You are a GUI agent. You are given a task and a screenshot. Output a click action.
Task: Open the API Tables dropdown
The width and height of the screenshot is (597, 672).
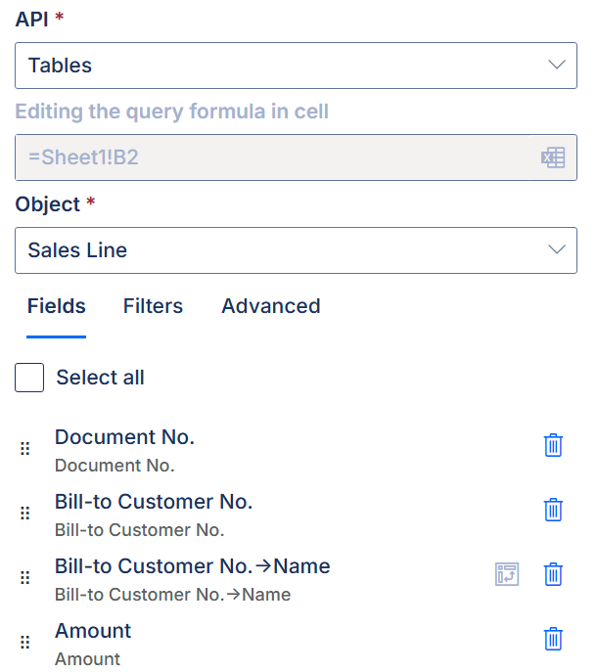(x=296, y=66)
